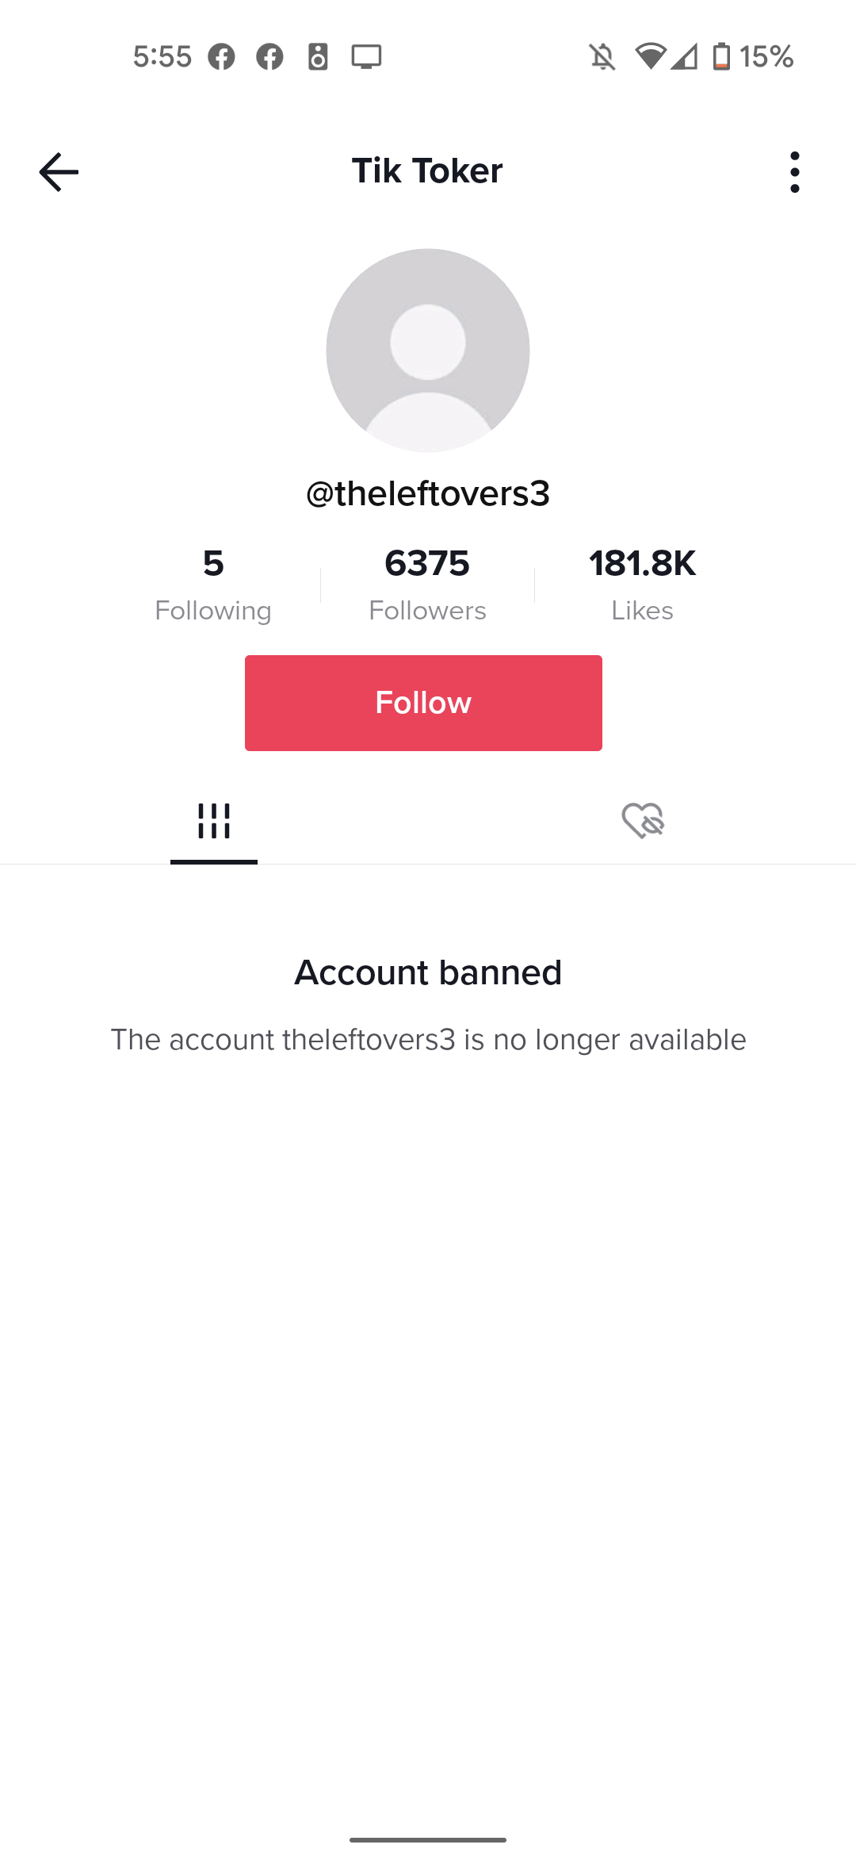Open the hidden liked videos tab
The width and height of the screenshot is (856, 1856).
[642, 821]
